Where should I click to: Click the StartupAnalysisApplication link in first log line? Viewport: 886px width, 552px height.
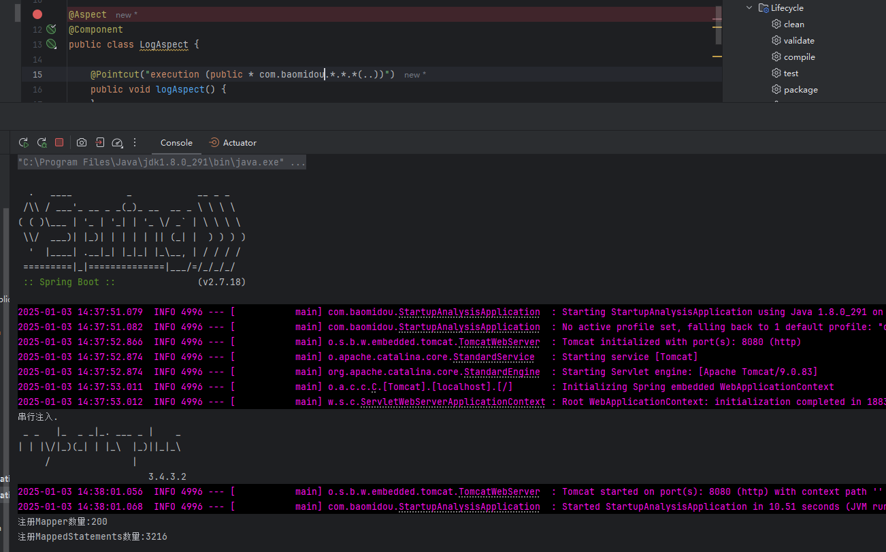(469, 312)
